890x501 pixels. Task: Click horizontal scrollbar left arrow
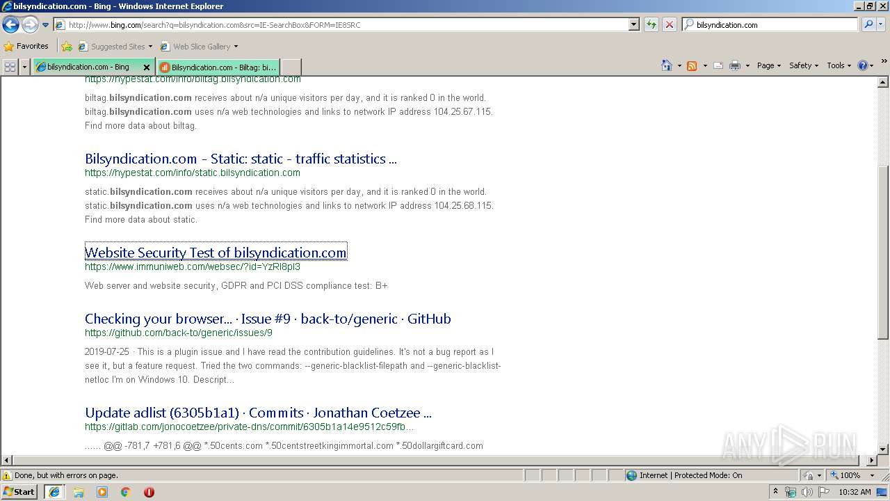[x=6, y=460]
